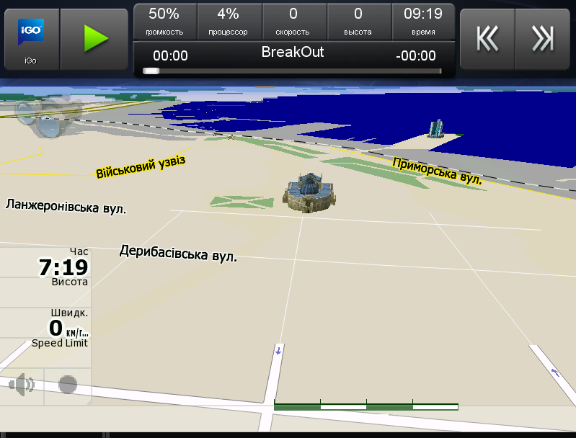This screenshot has height=438, width=576.
Task: Click the BreakOut track title
Action: point(293,53)
